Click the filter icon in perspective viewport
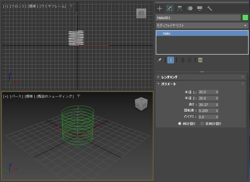250x182 pixels. click(x=79, y=96)
